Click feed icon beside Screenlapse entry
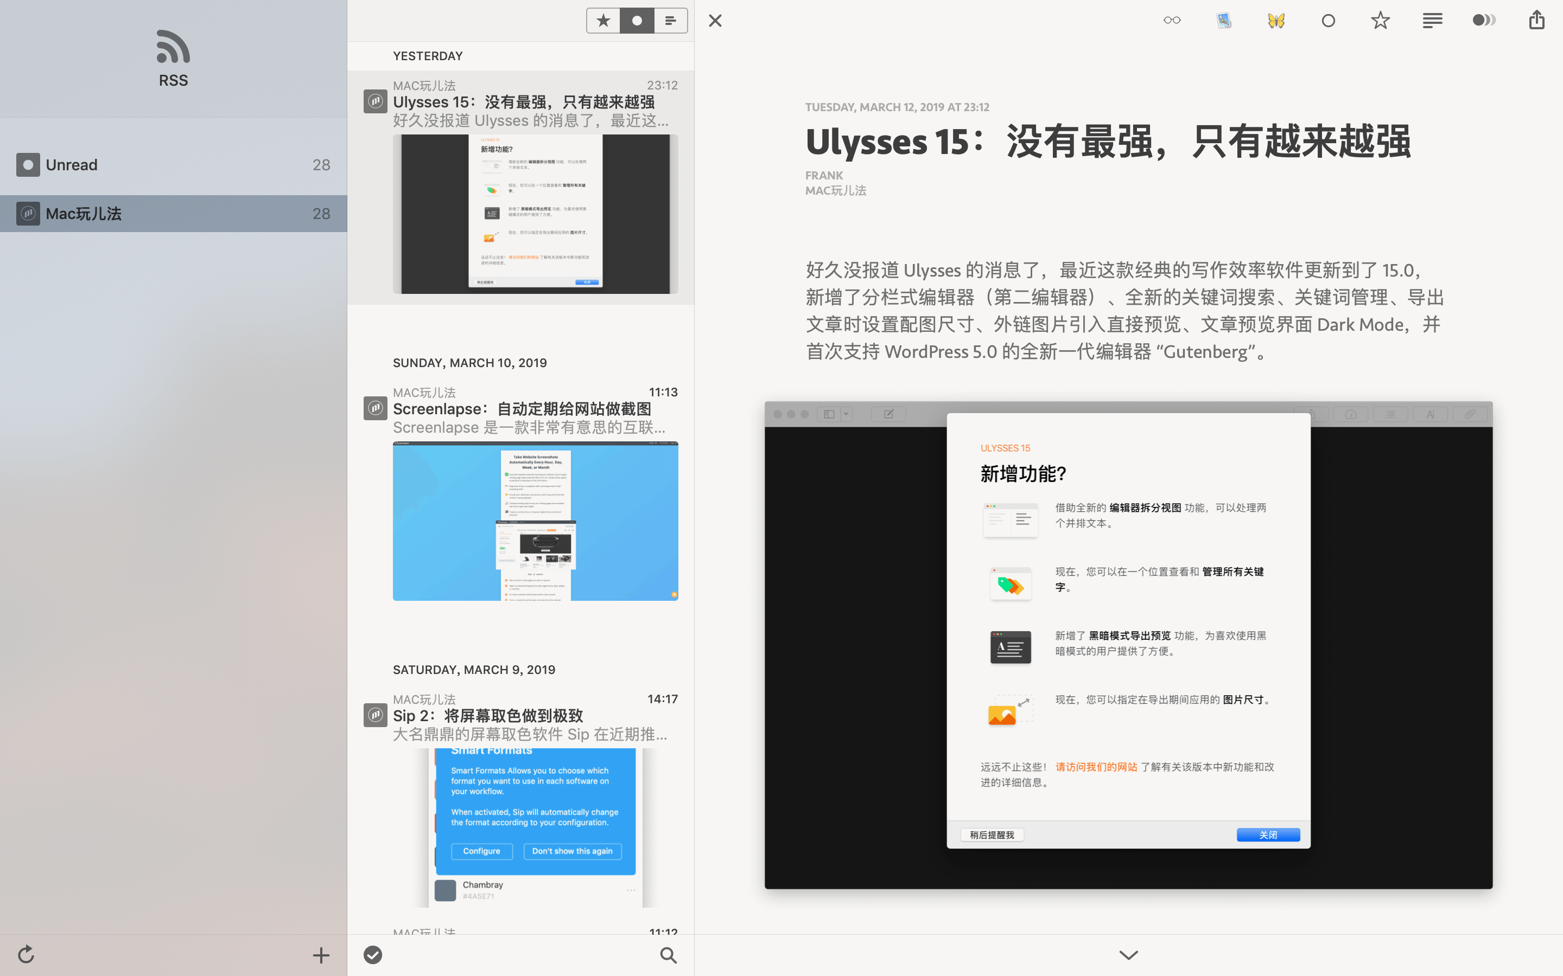 375,408
